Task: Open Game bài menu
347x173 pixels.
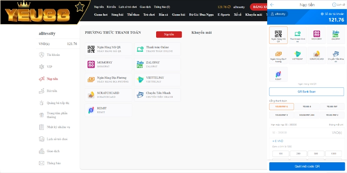Action: 178,15
